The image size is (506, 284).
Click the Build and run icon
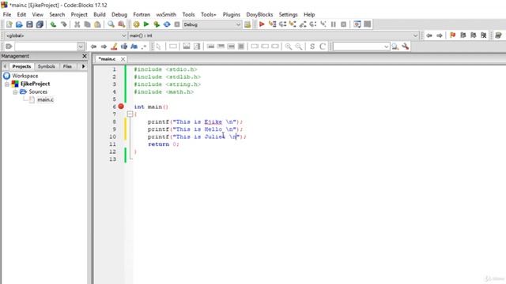tap(157, 24)
